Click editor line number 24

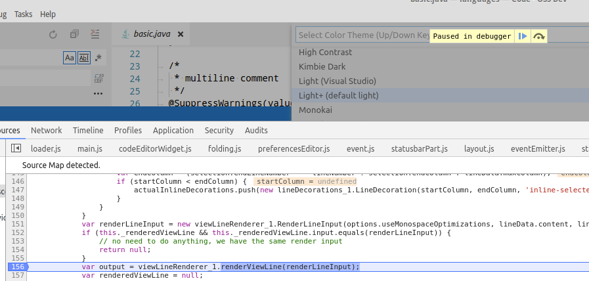(135, 79)
